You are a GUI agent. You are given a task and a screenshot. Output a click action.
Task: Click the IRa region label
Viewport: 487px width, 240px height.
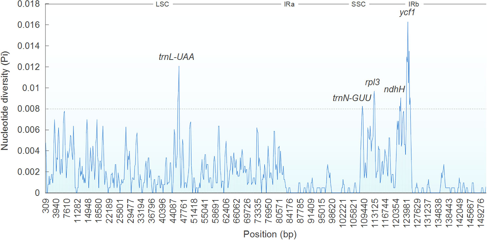coord(290,4)
